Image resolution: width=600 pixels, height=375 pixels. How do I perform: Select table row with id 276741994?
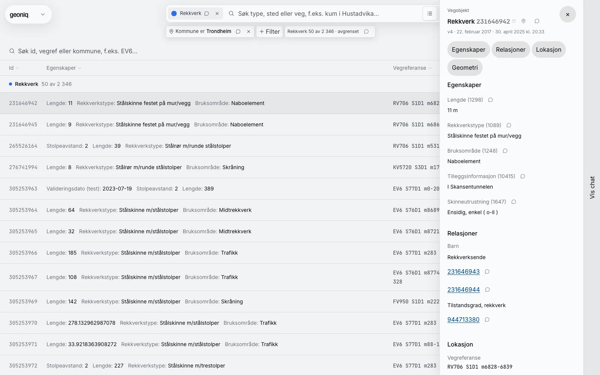click(x=220, y=167)
